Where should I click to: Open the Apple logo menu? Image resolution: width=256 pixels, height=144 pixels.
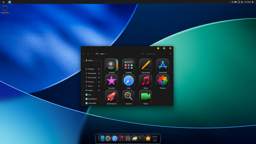click(4, 2)
